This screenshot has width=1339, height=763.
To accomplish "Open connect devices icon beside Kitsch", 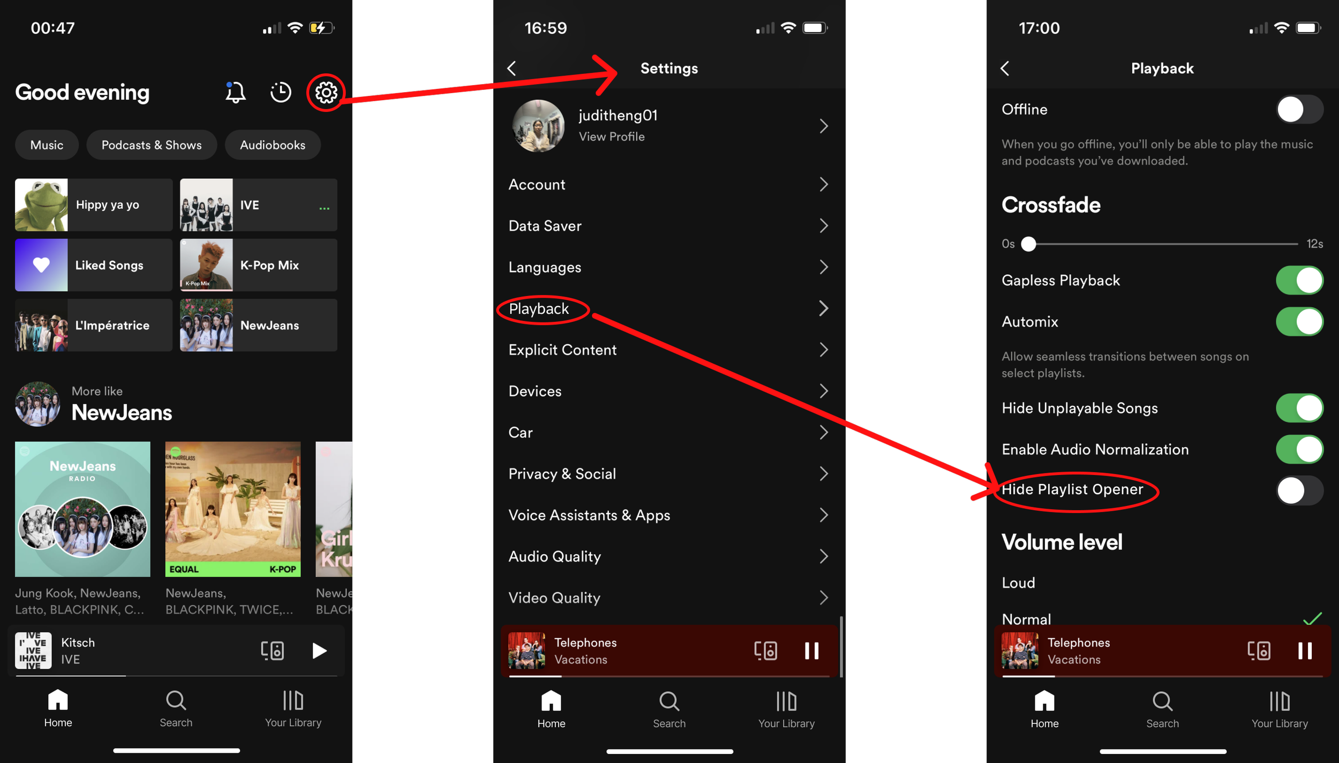I will (272, 651).
